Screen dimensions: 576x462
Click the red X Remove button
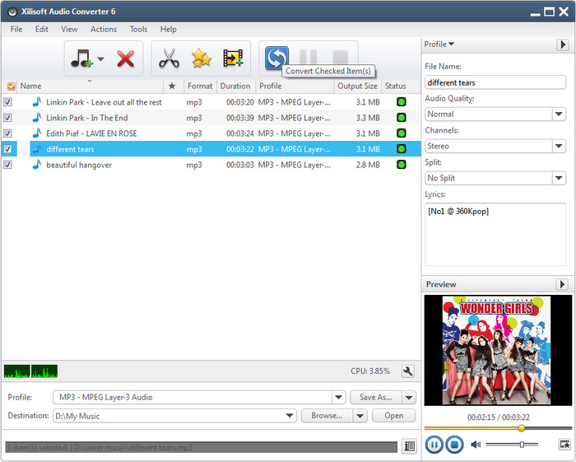125,58
